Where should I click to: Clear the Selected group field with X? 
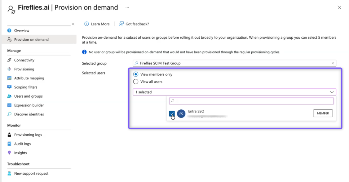click(x=333, y=63)
